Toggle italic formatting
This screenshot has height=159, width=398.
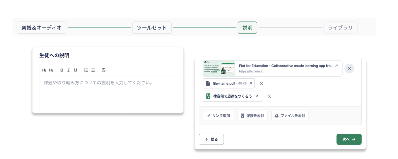tap(69, 70)
